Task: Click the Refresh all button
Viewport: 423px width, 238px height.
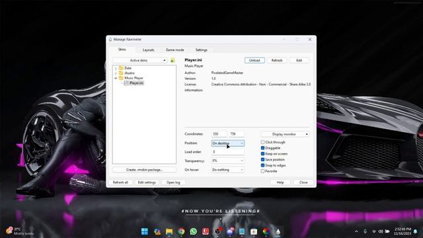Action: 120,182
